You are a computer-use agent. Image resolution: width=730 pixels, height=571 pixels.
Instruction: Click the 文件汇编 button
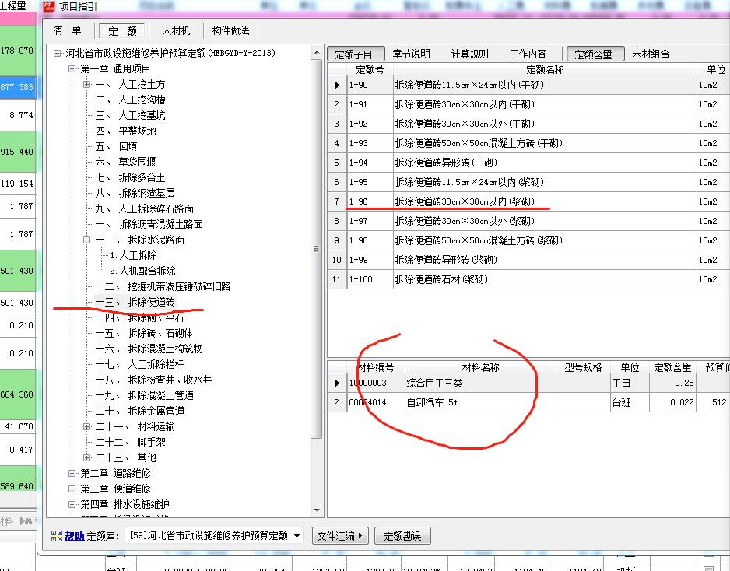pyautogui.click(x=340, y=536)
